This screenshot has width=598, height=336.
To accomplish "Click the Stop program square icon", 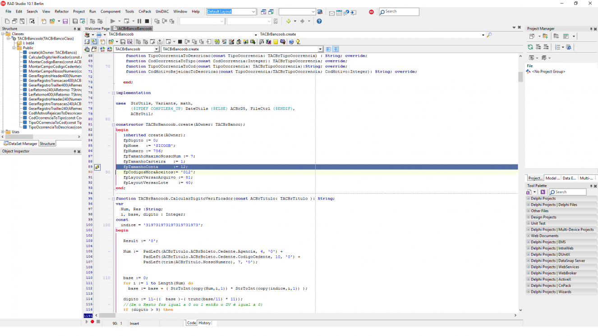I will tap(147, 21).
